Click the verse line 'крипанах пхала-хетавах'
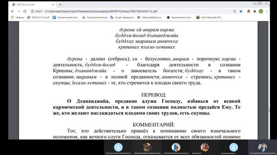The height and width of the screenshot is (155, 277). [x=147, y=47]
